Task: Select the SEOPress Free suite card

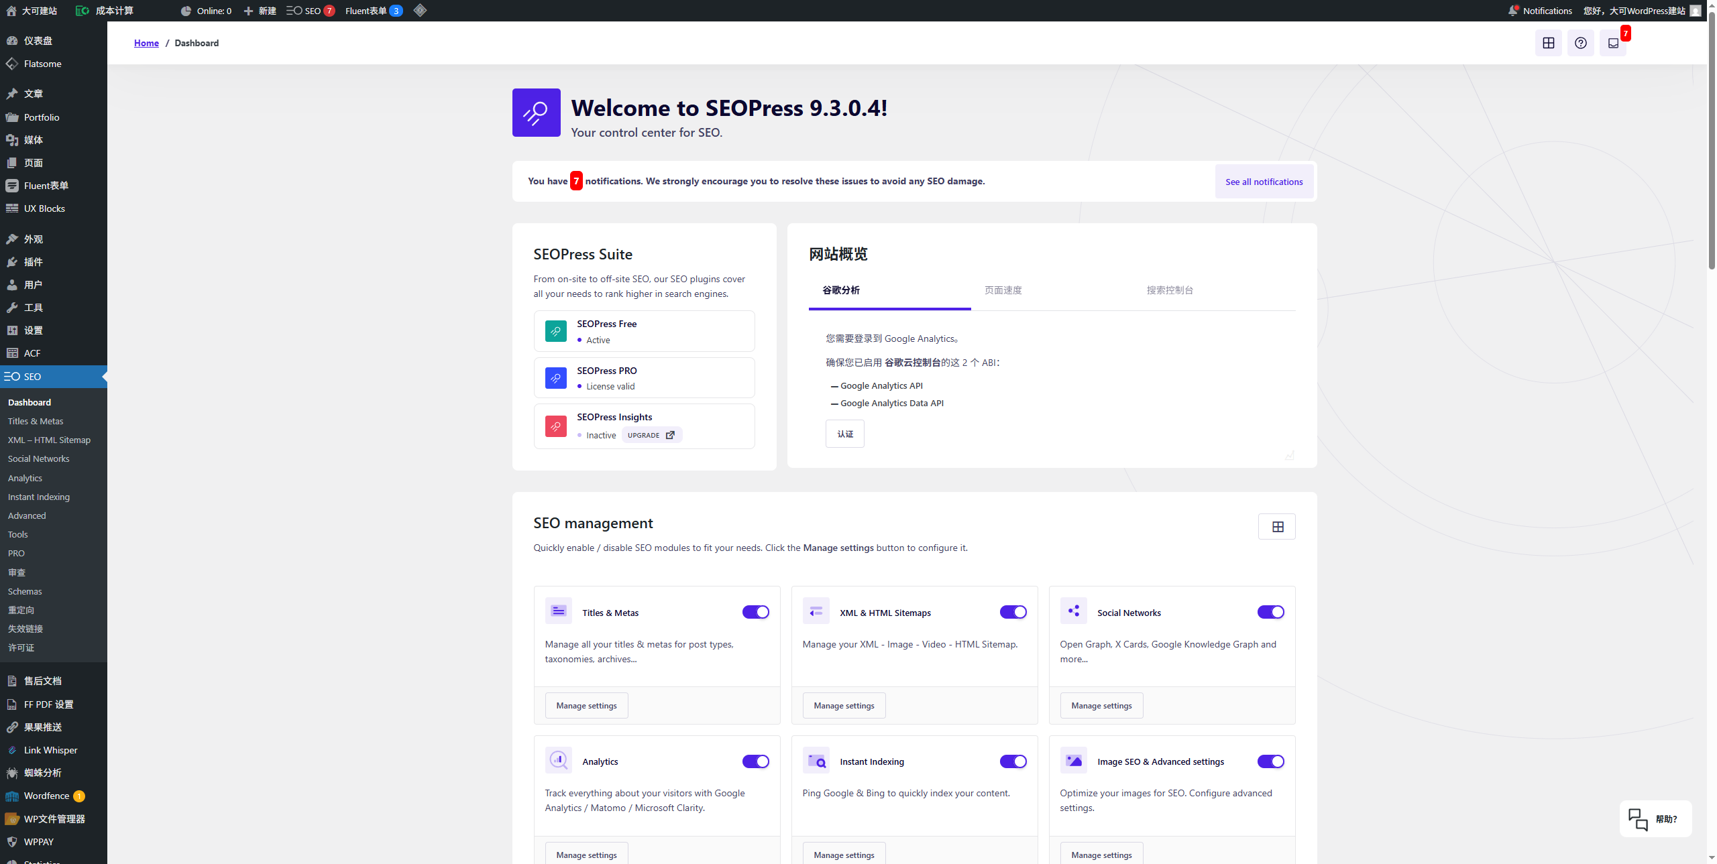Action: coord(644,331)
